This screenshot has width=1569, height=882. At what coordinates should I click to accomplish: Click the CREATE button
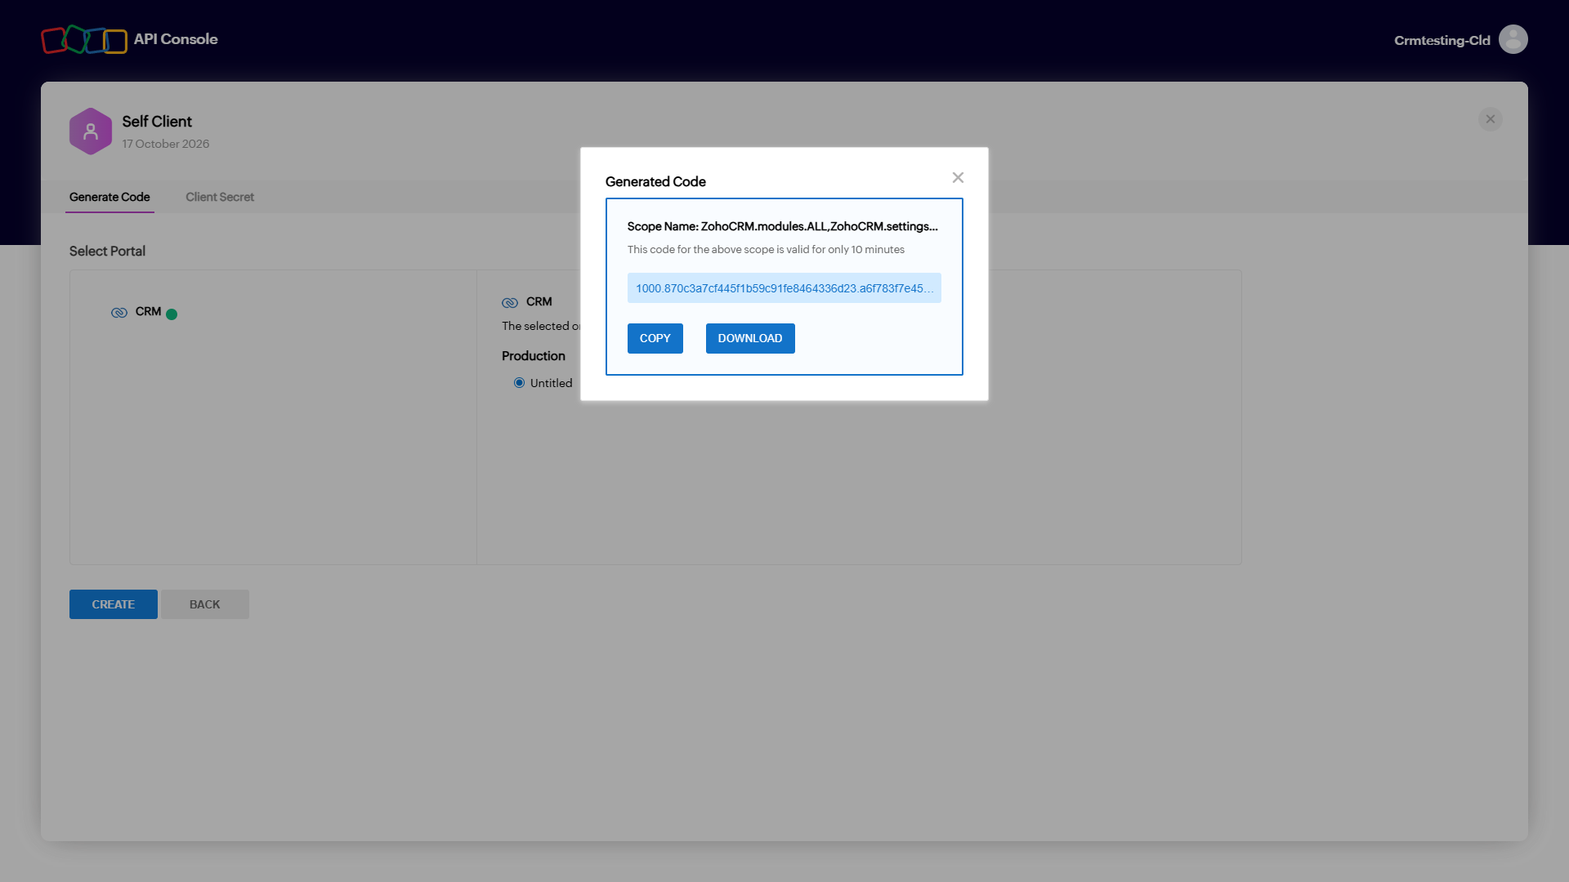coord(114,604)
